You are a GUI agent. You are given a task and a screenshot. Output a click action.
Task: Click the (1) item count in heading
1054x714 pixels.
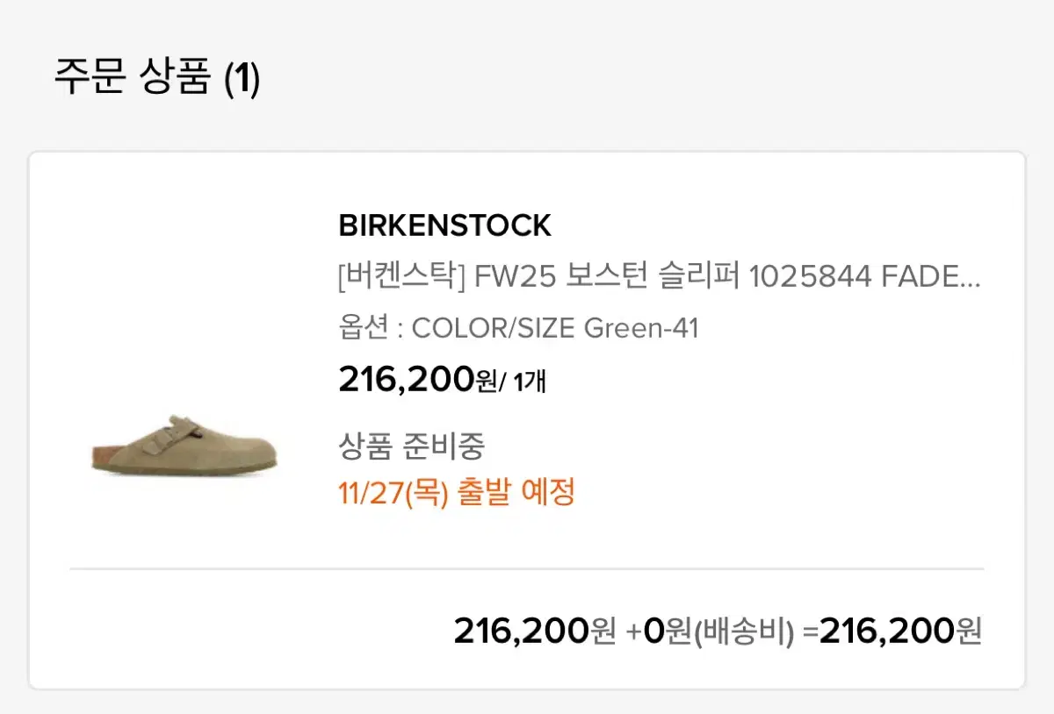242,79
